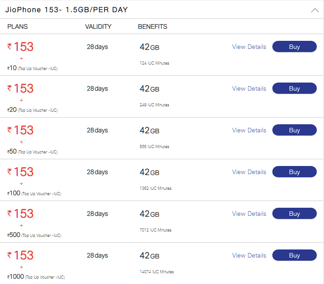View Details for 1362 IUC Minutes plan
The image size is (324, 284).
click(x=249, y=172)
